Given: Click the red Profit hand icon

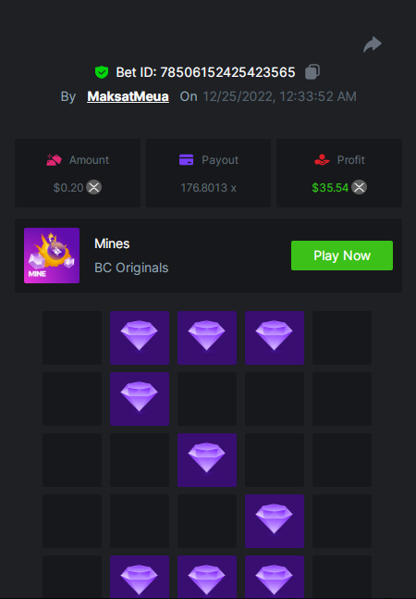Looking at the screenshot, I should click(x=322, y=159).
